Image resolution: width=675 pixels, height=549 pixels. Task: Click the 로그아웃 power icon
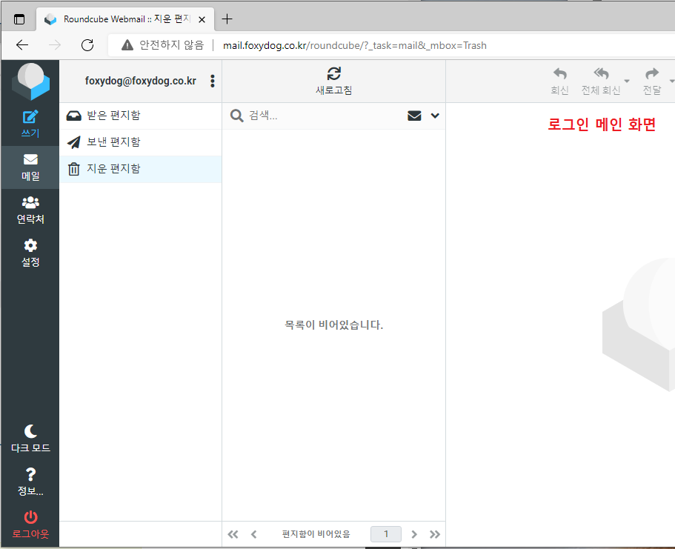[30, 516]
